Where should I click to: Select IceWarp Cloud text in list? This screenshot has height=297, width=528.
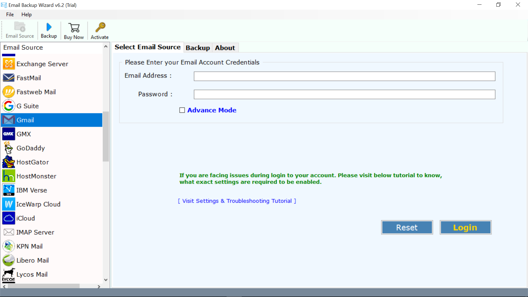[x=38, y=204]
